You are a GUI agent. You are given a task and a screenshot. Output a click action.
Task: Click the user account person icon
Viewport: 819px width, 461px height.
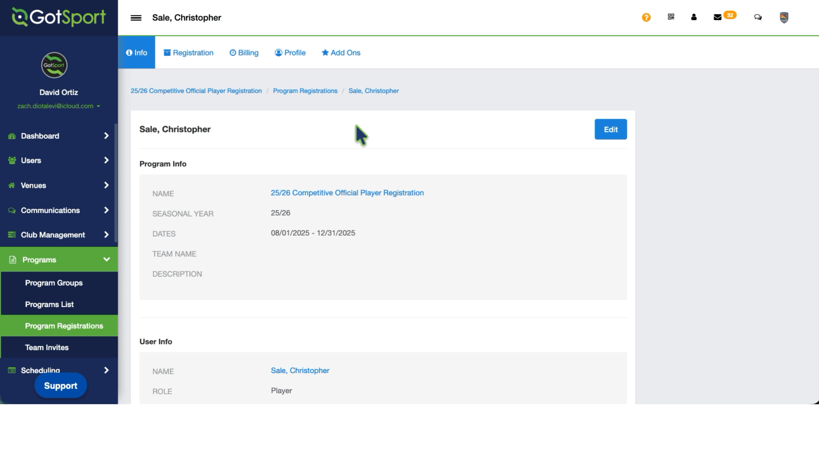point(694,17)
